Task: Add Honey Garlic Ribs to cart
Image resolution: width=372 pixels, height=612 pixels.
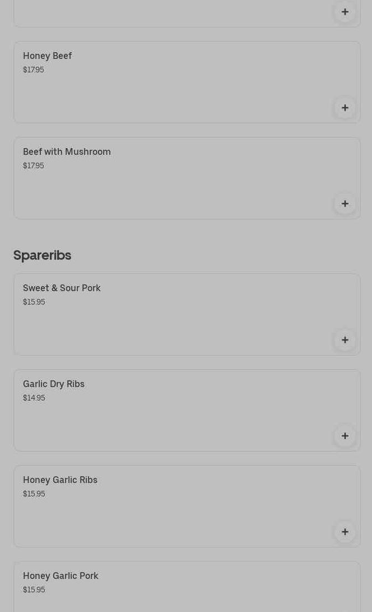Action: pyautogui.click(x=345, y=532)
